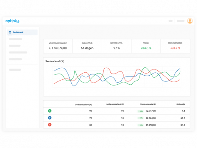Viewport: 197px width, 148px height.
Task: Click the Doel service level (%) column header
Action: point(83,105)
